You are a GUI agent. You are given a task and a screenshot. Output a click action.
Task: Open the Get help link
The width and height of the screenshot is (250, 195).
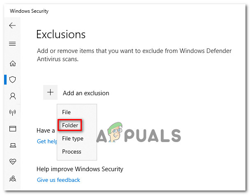click(46, 141)
